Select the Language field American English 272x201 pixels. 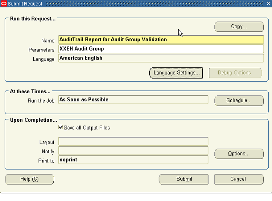(x=161, y=58)
